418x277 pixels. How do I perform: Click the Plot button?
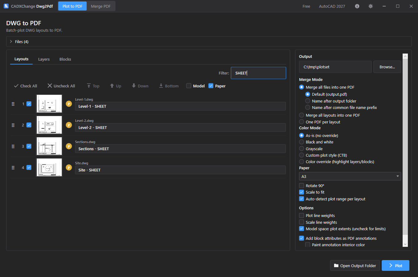(x=396, y=266)
